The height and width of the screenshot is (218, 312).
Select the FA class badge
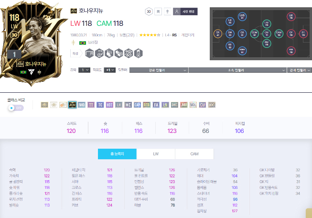[x=156, y=105]
